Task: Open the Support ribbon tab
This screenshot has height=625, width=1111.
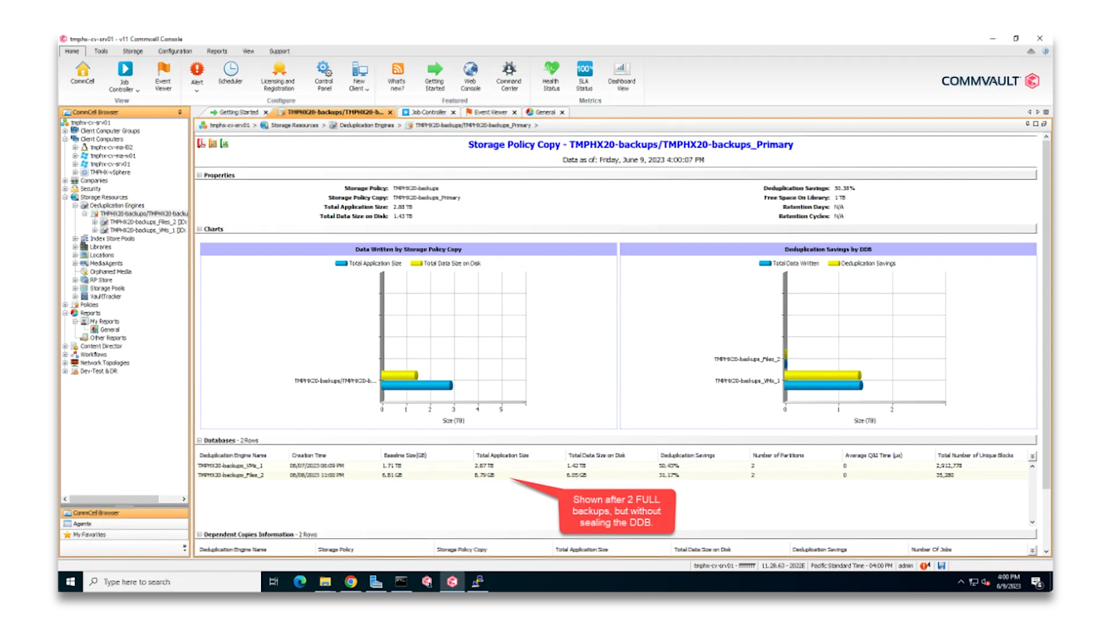Action: (279, 51)
